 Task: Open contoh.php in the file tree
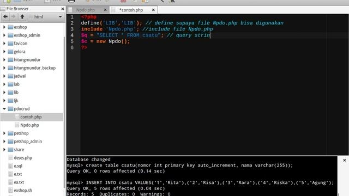[31, 117]
